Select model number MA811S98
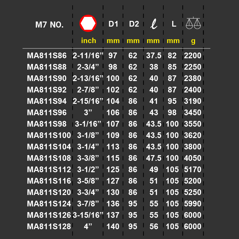This screenshot has width=239, height=239. [47, 124]
